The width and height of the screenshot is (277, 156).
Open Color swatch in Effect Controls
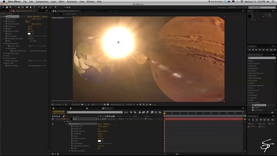[29, 34]
